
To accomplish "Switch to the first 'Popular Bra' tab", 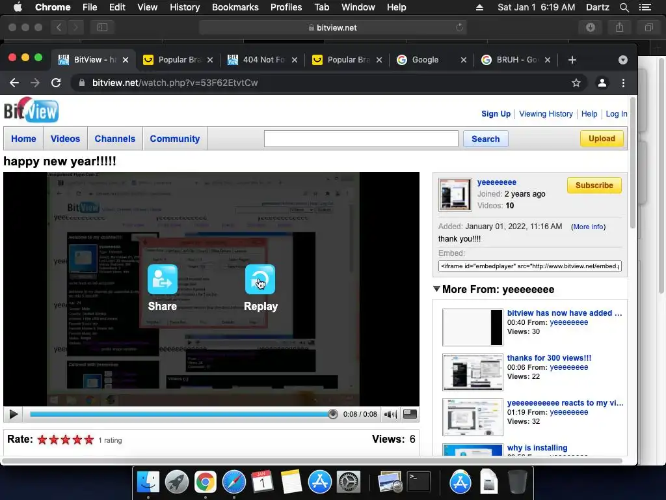I will coord(178,60).
